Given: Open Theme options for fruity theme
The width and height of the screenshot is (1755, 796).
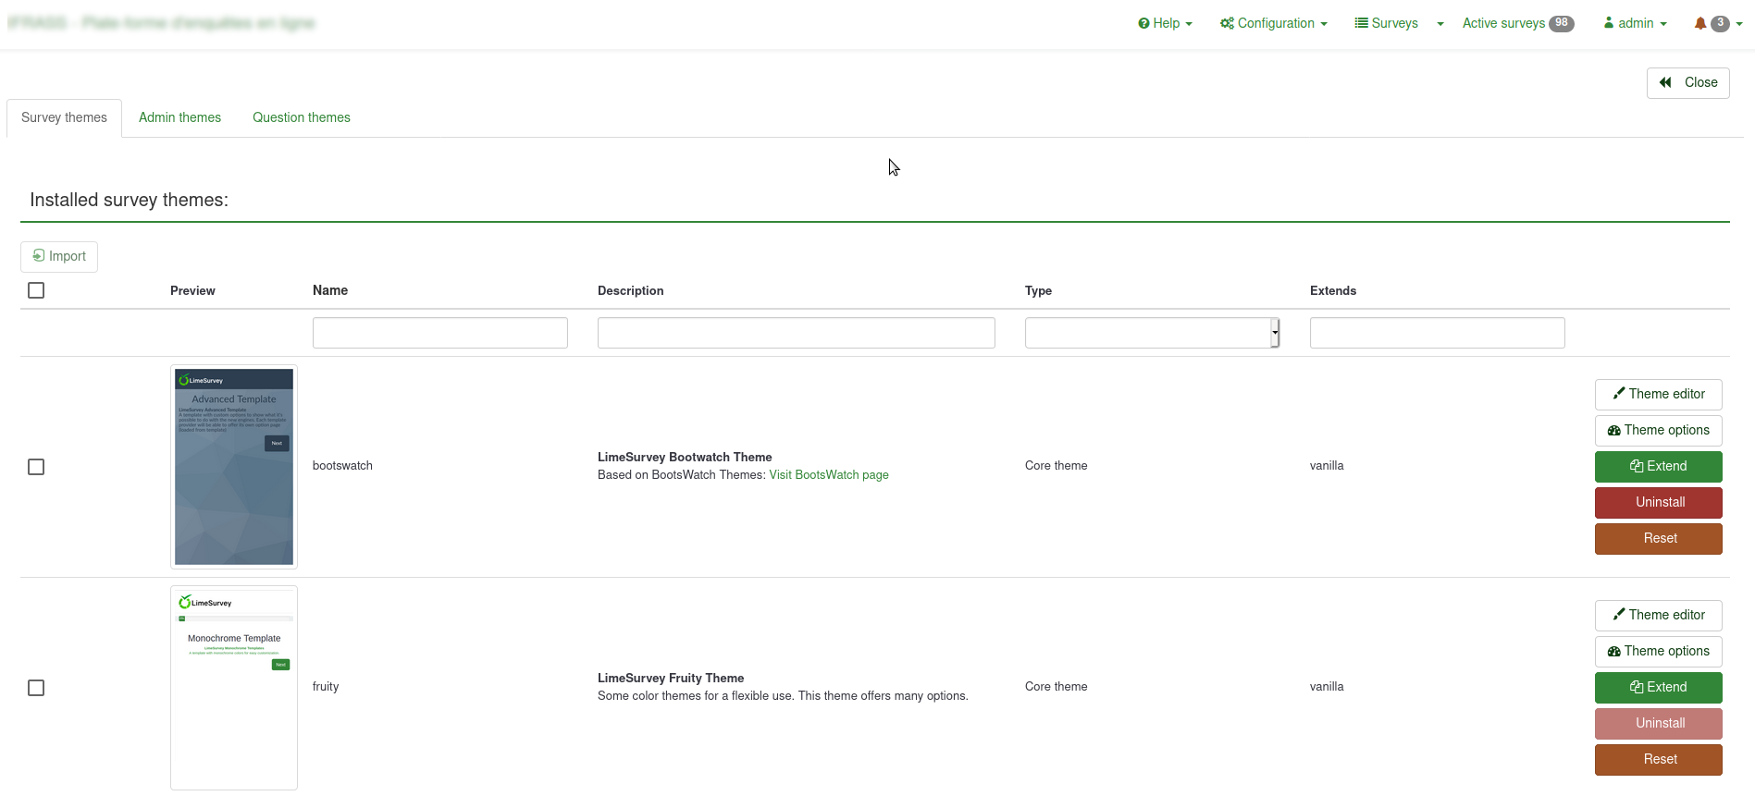Looking at the screenshot, I should pyautogui.click(x=1658, y=652).
